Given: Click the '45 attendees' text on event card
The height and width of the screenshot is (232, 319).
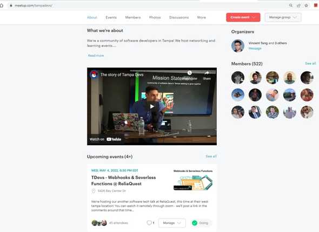Looking at the screenshot, I should 118,223.
